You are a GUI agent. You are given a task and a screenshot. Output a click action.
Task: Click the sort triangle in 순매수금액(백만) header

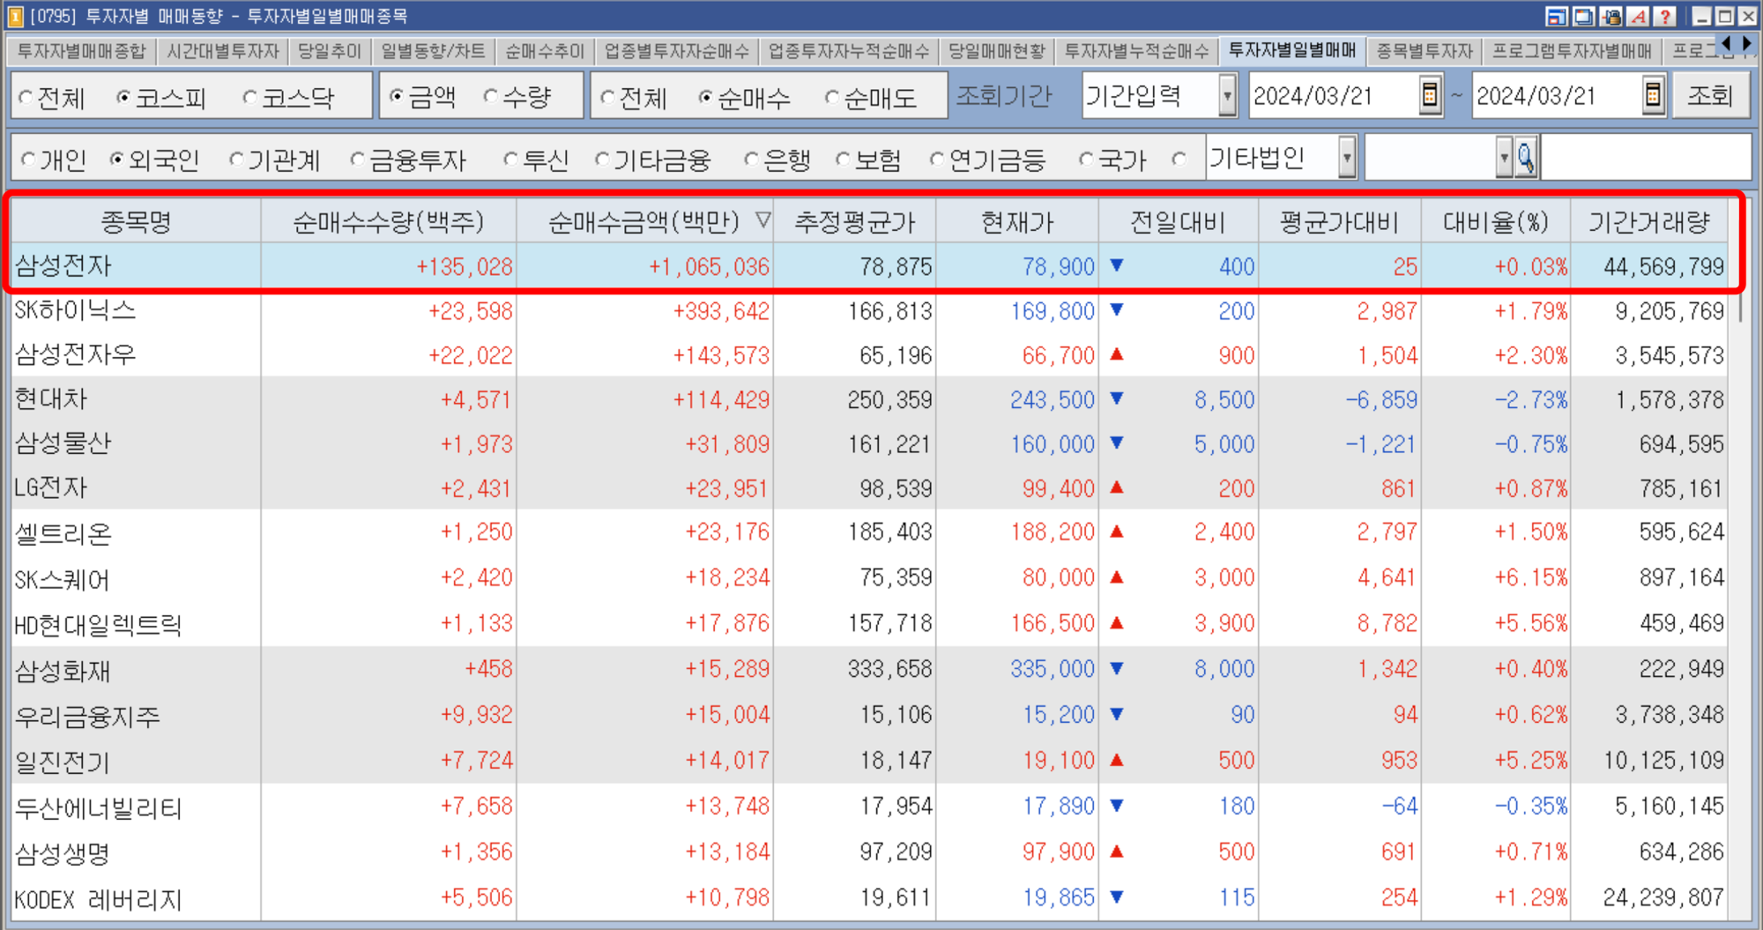click(762, 220)
